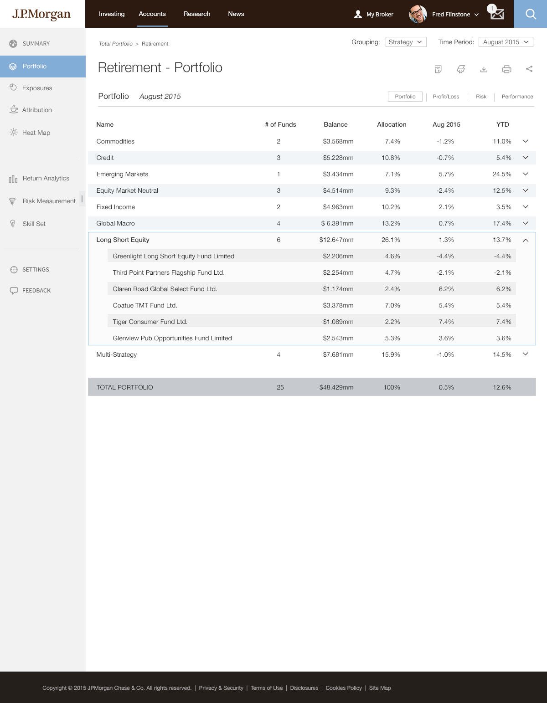Select the Portfolio view tab
Viewport: 547px width, 703px height.
point(405,97)
